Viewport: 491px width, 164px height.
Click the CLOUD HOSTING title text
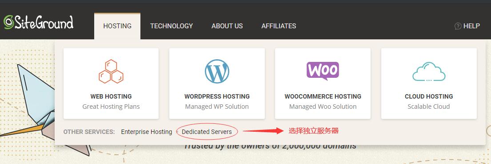click(429, 96)
